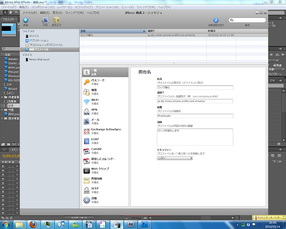Toggle eye visibility of second timeline layer
Screen dimensions: 286x229
pyautogui.click(x=3, y=170)
